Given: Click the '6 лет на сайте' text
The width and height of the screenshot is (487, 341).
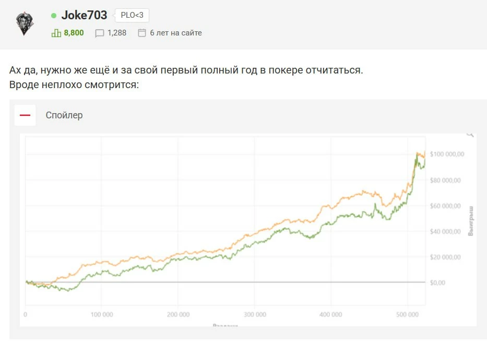Looking at the screenshot, I should (x=175, y=33).
